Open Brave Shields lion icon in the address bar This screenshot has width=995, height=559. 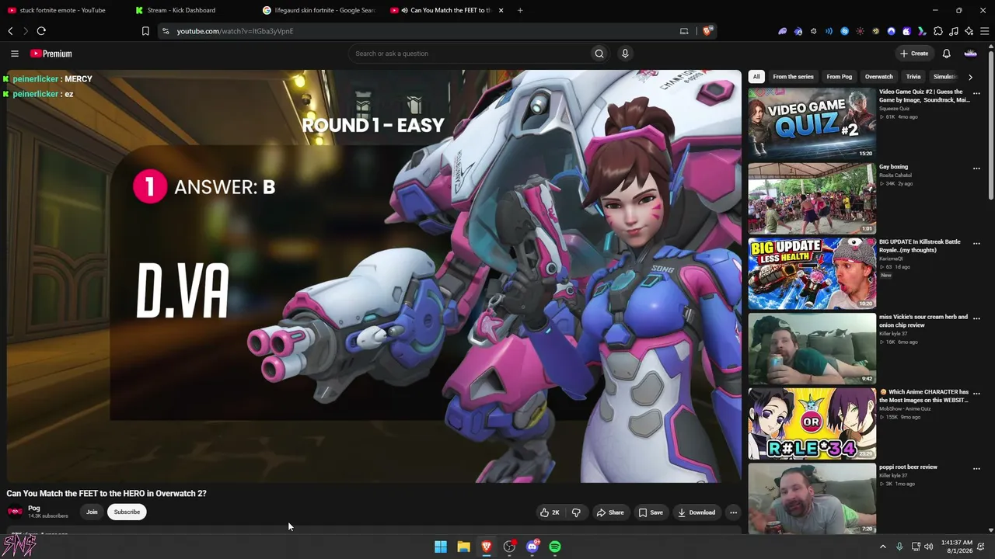pos(707,31)
